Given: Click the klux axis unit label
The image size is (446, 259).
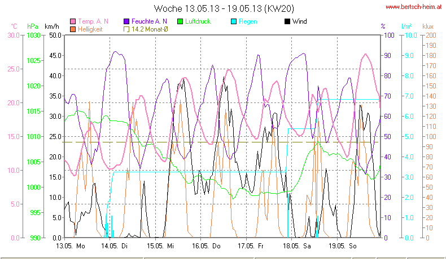Looking at the screenshot, I should (428, 26).
